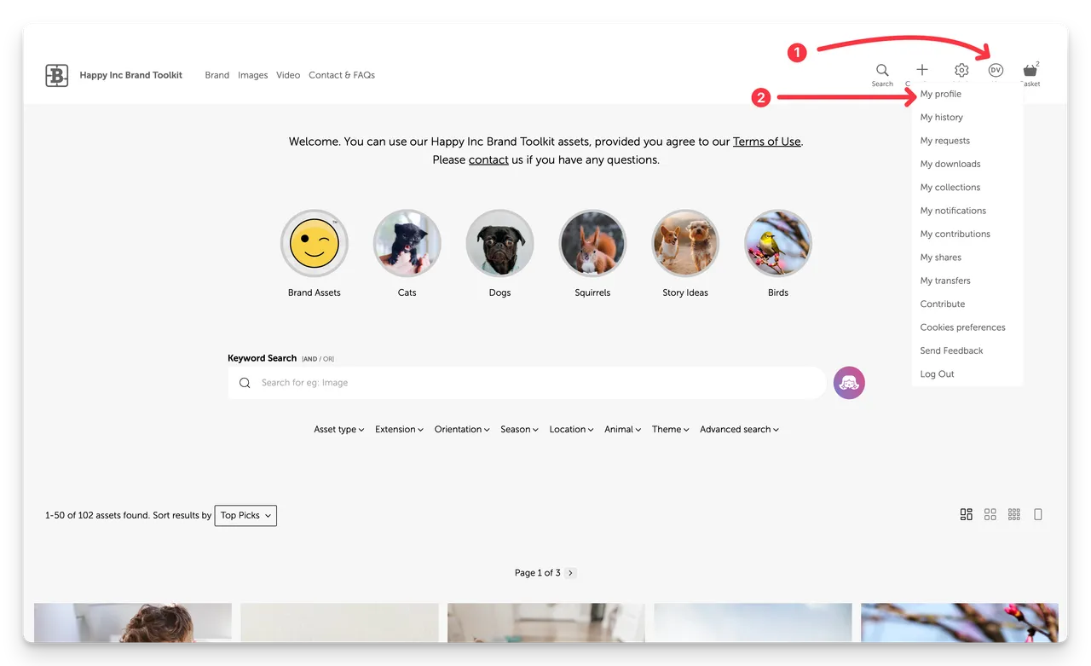This screenshot has width=1091, height=666.
Task: Click the Search magnifier icon in header
Action: [x=882, y=71]
